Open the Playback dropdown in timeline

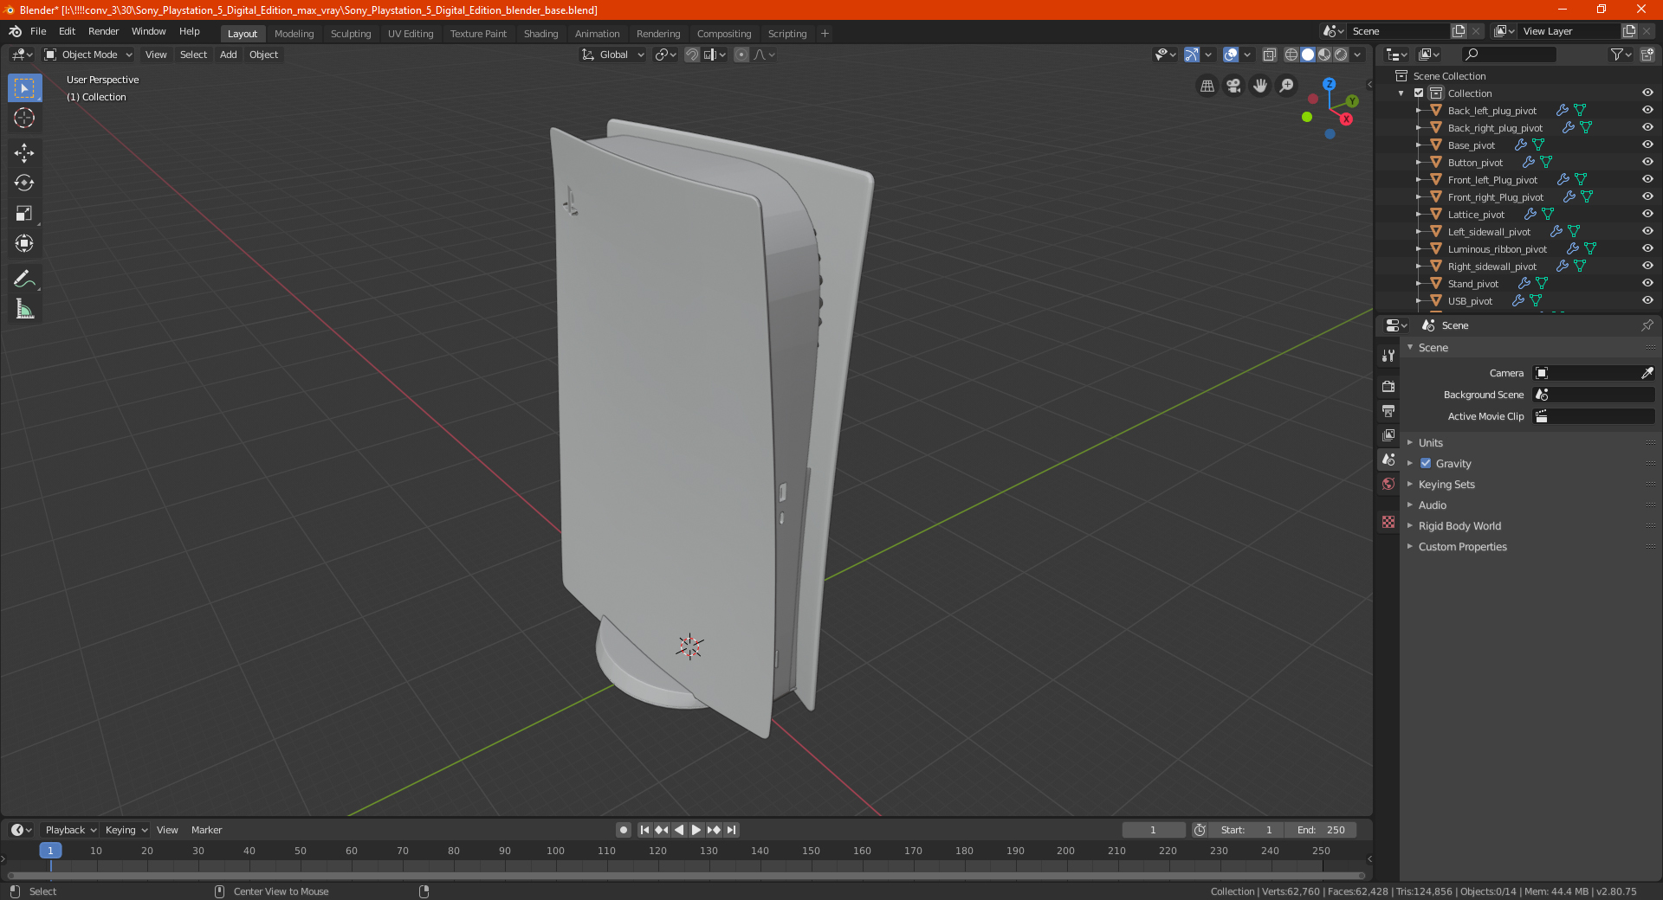pyautogui.click(x=69, y=830)
